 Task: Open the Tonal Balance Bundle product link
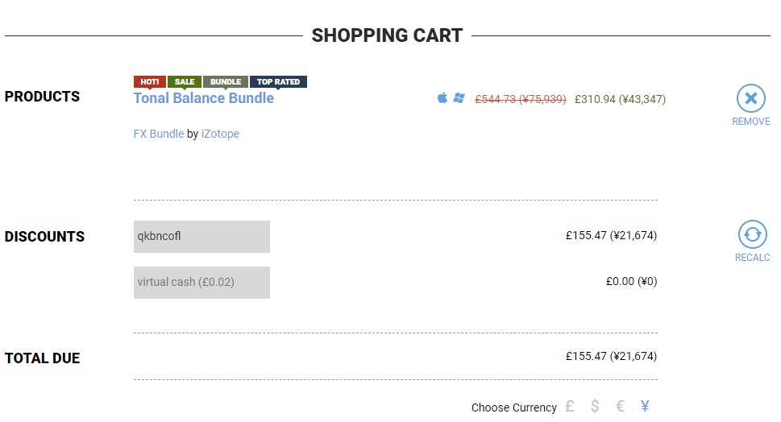coord(203,98)
